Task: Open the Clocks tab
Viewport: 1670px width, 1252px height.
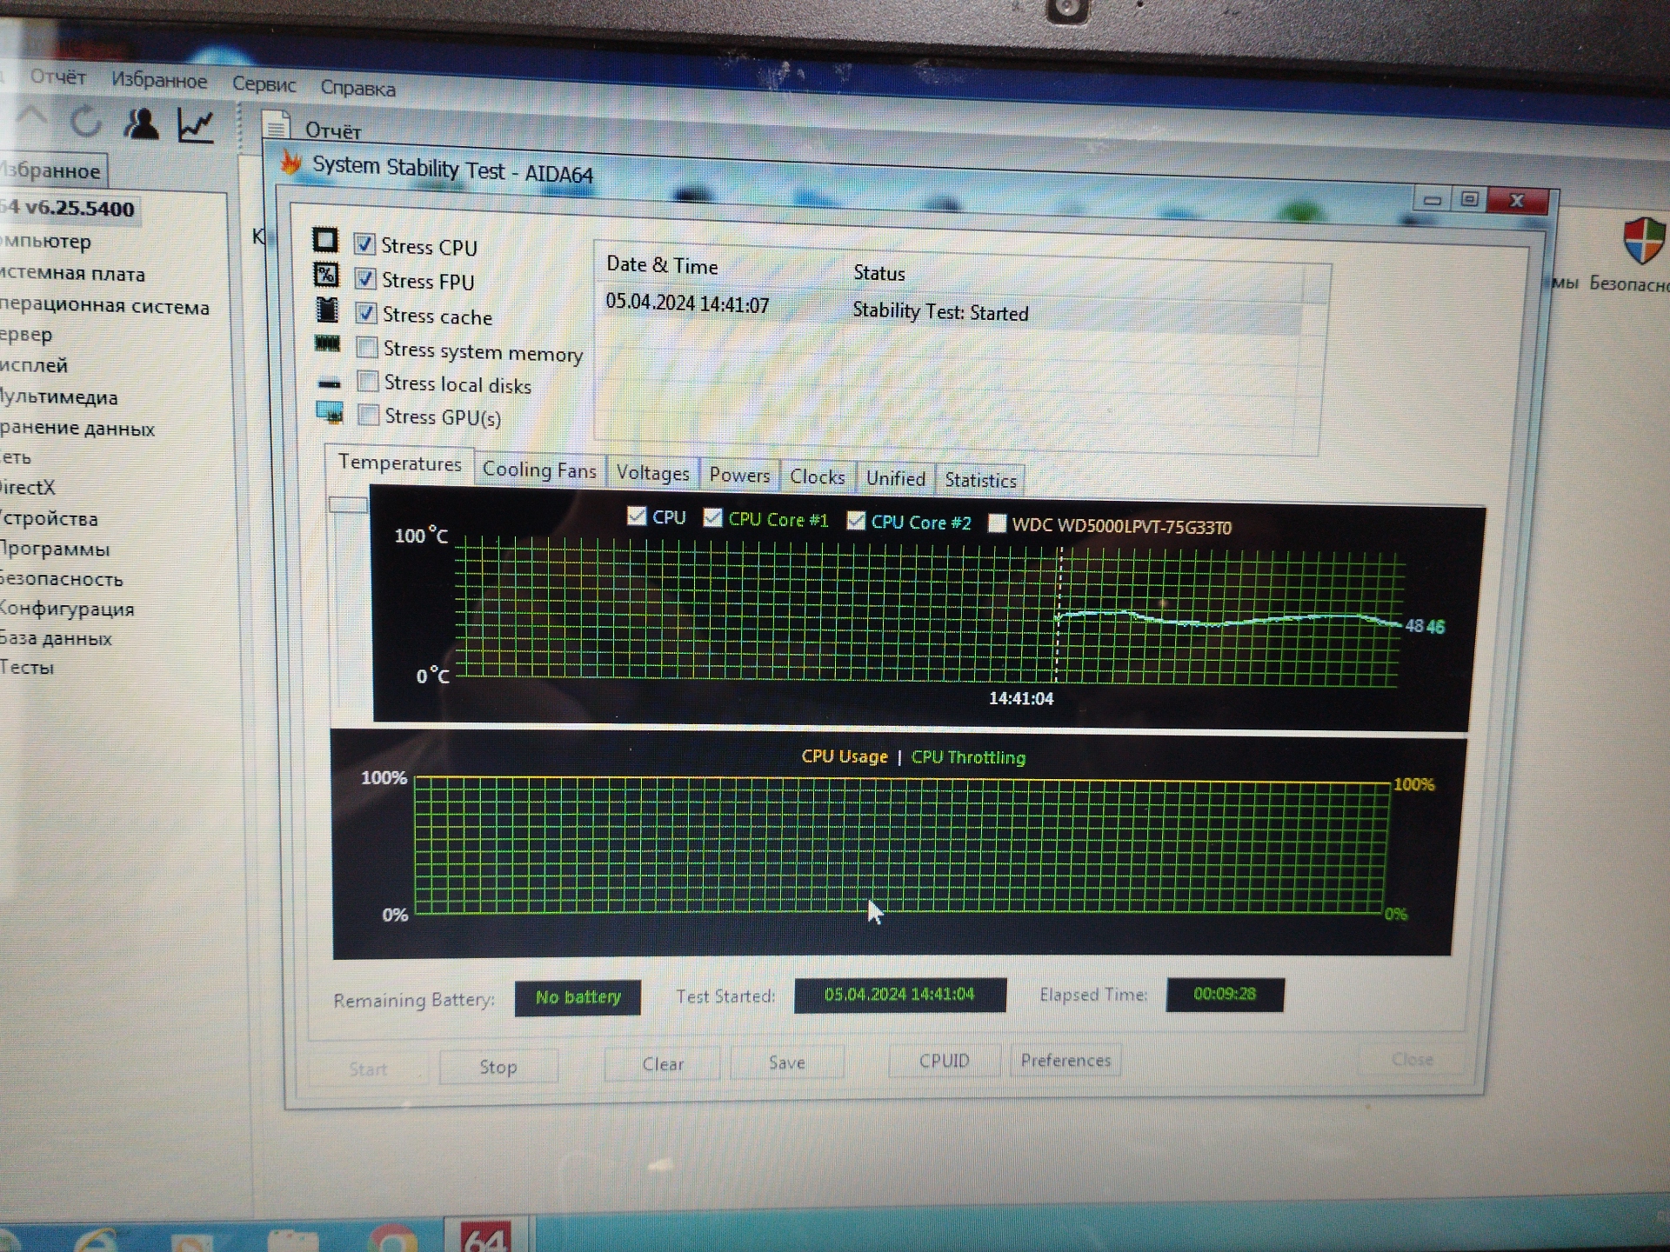Action: pos(817,476)
